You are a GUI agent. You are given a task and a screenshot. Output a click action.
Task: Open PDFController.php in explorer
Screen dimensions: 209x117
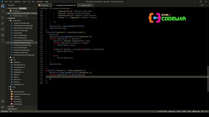coord(20,38)
